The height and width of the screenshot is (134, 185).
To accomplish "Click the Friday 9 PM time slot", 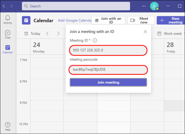I will coord(174,106).
